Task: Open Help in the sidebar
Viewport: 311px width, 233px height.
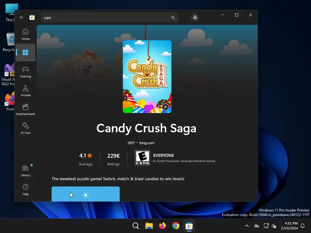Action: click(26, 190)
